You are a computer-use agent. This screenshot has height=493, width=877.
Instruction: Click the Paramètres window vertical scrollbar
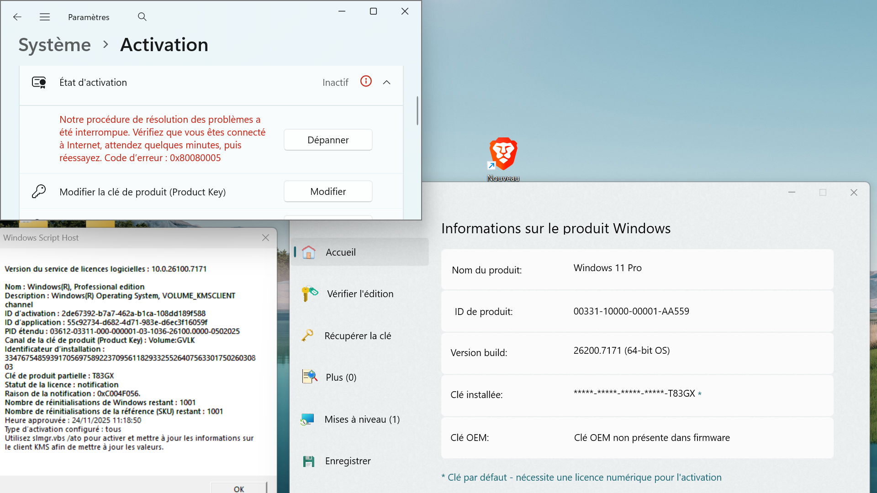(417, 110)
